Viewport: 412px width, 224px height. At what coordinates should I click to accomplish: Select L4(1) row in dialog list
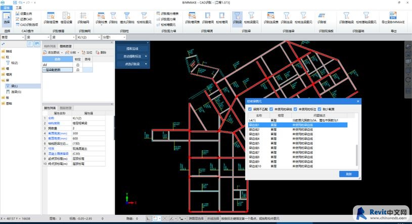pos(297,120)
